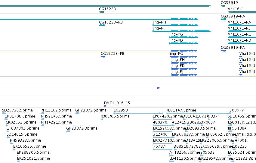Select EST RH14291.5prime
This screenshot has width=256, height=163.
[x=56, y=122]
